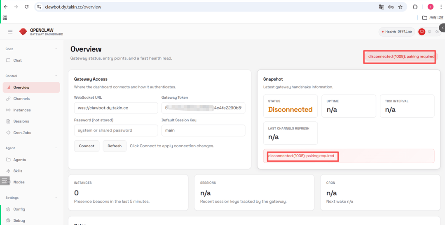This screenshot has width=445, height=225.
Task: Click the OpenClaw red logo icon
Action: (23, 32)
